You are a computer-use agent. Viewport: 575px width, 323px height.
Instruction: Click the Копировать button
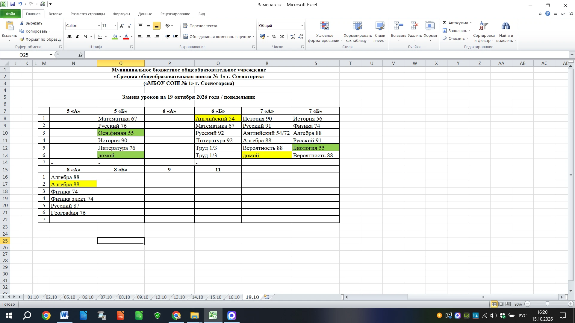pyautogui.click(x=35, y=31)
